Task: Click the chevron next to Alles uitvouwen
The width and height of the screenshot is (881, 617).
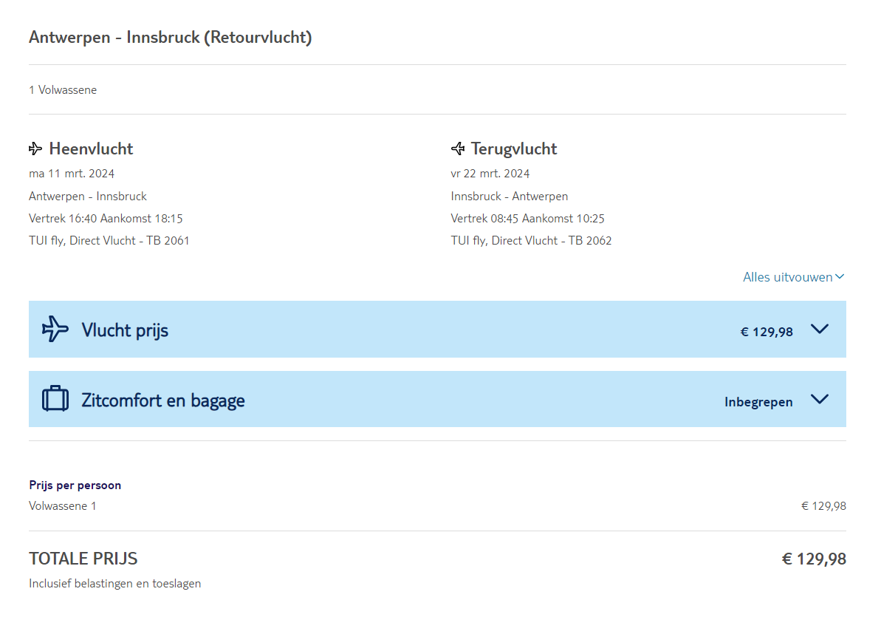Action: click(x=840, y=277)
